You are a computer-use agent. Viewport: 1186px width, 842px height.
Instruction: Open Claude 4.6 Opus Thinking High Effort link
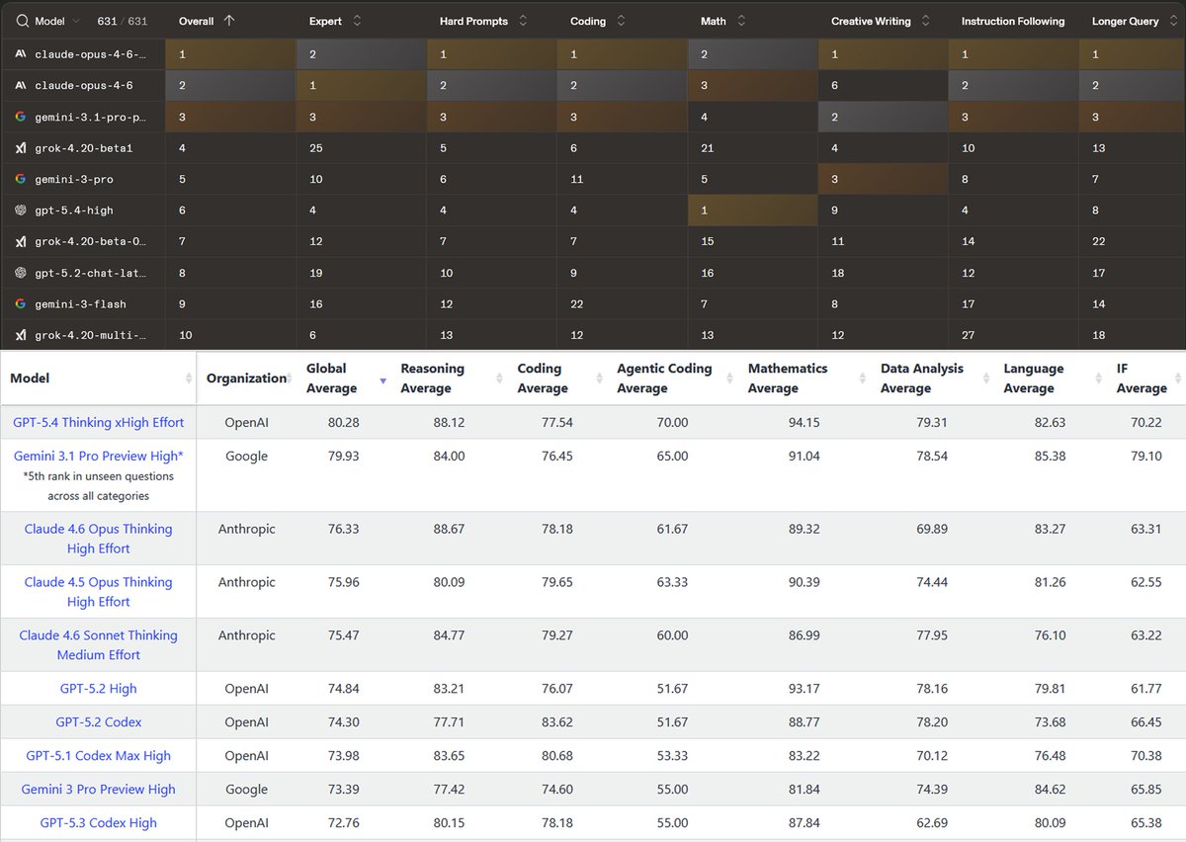point(99,539)
